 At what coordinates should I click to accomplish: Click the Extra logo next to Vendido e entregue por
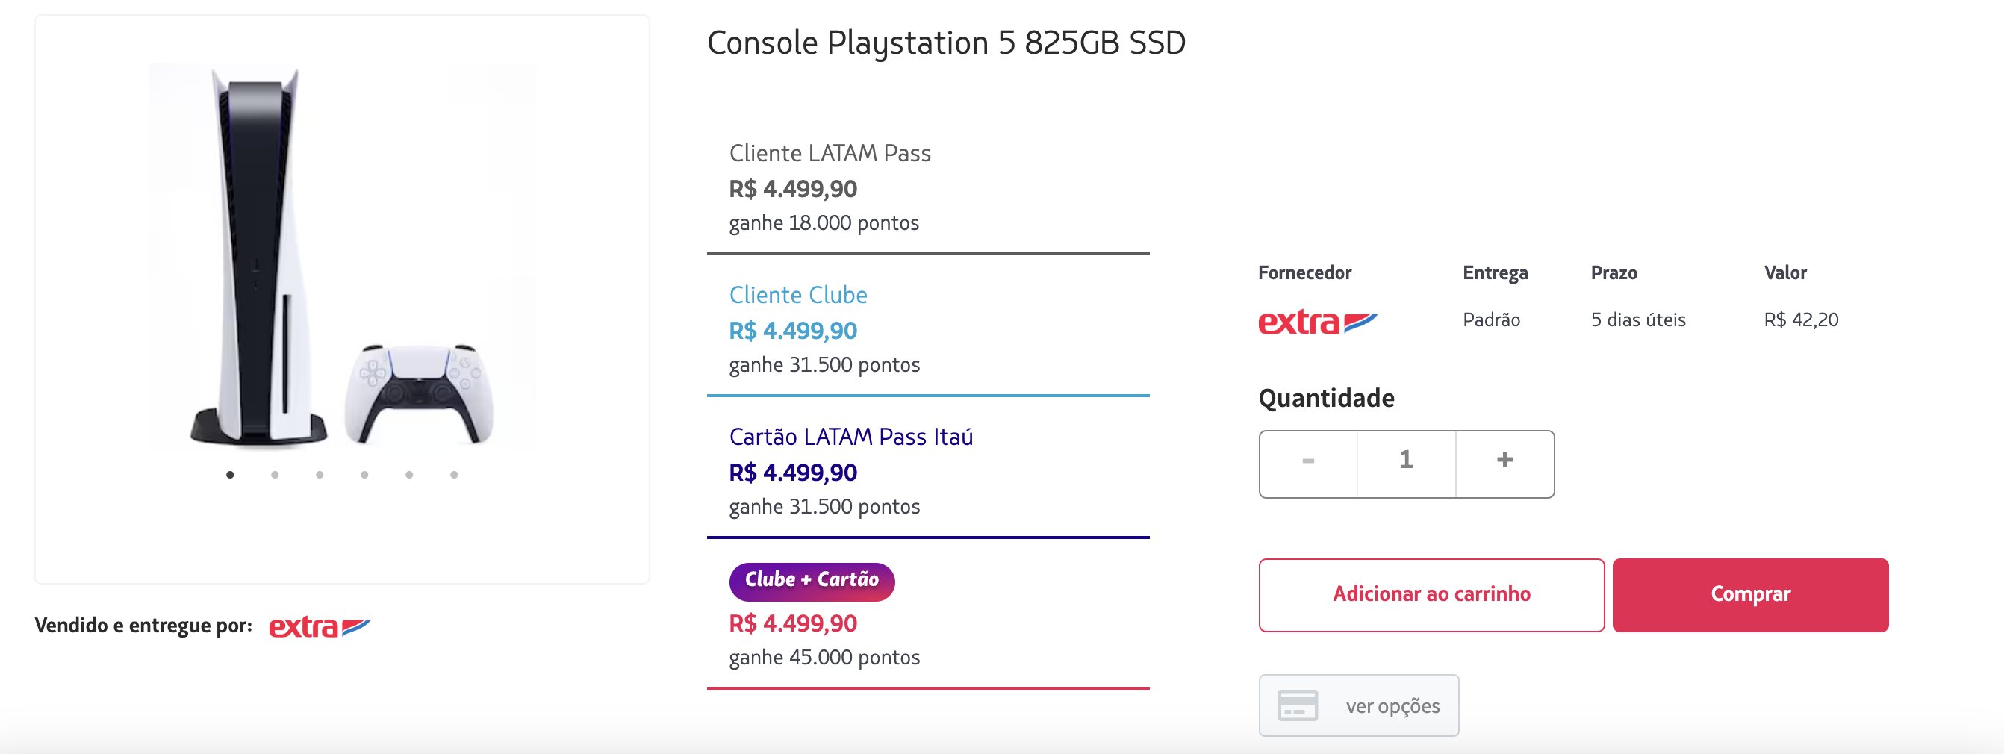[x=320, y=626]
